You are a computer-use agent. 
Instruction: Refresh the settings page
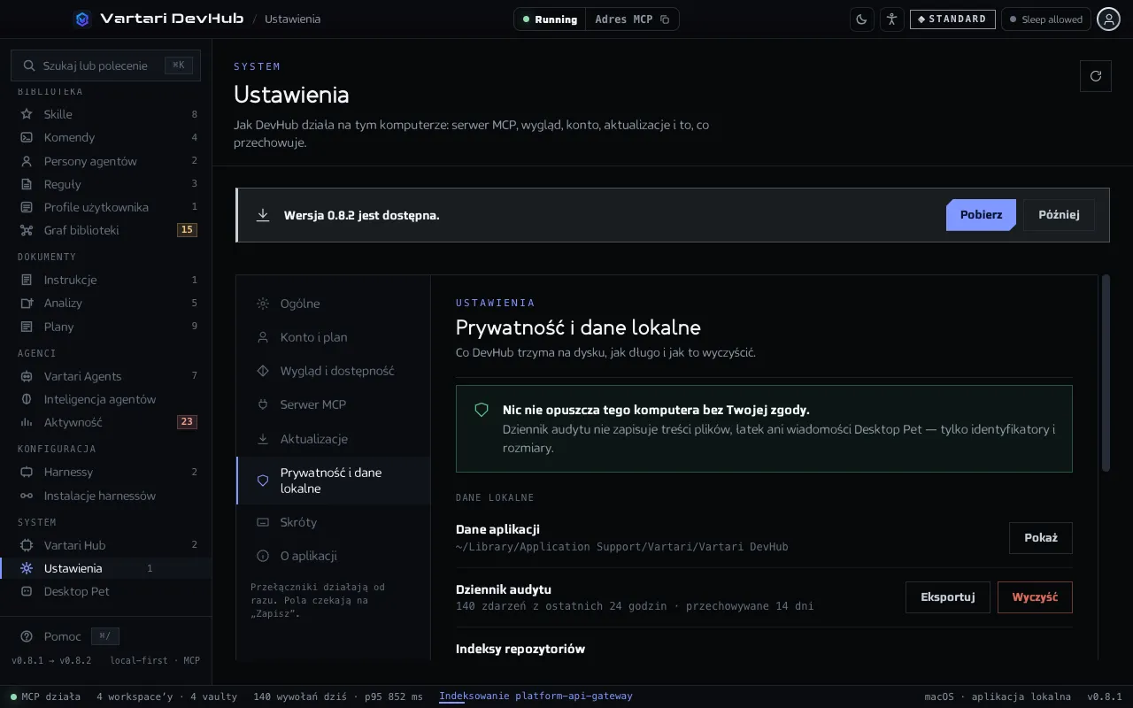pos(1096,76)
